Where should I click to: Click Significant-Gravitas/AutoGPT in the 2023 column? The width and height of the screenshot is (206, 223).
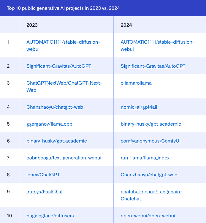point(59,66)
